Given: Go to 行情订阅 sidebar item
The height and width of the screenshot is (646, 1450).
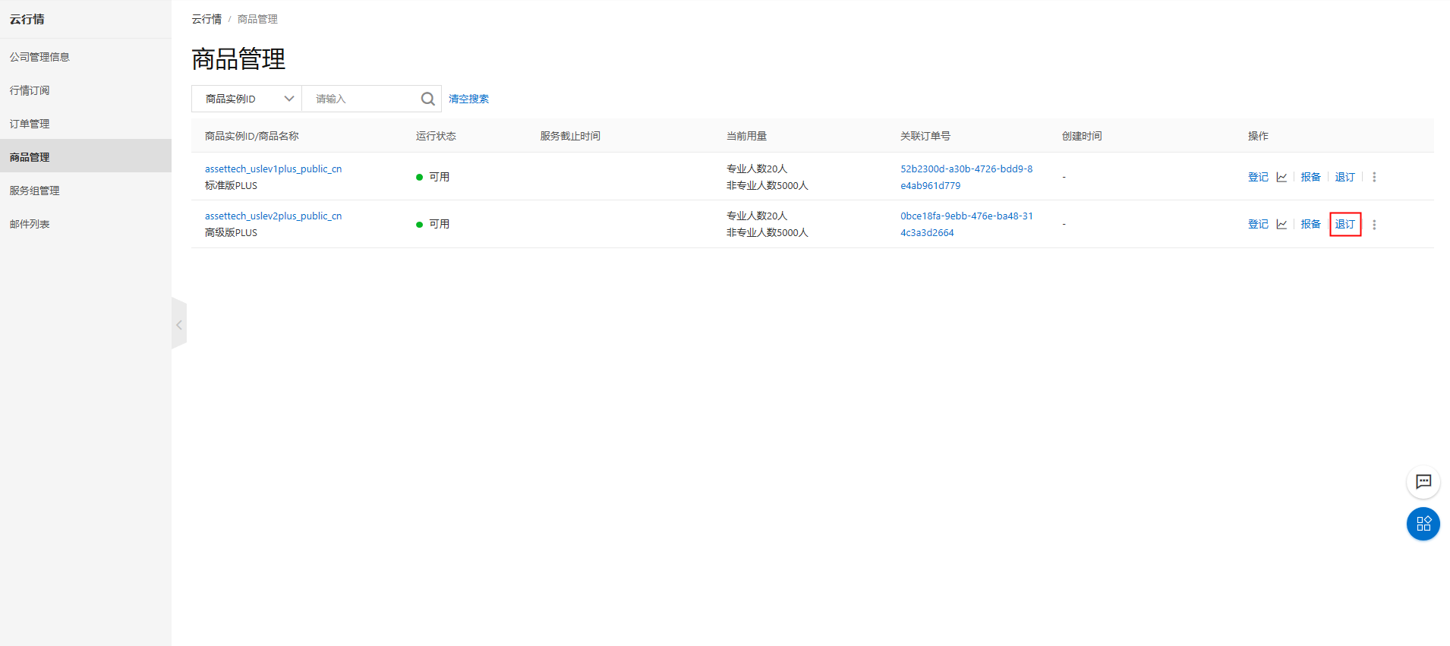Looking at the screenshot, I should [86, 90].
